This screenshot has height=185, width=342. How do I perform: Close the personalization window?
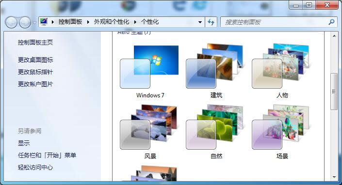[327, 5]
